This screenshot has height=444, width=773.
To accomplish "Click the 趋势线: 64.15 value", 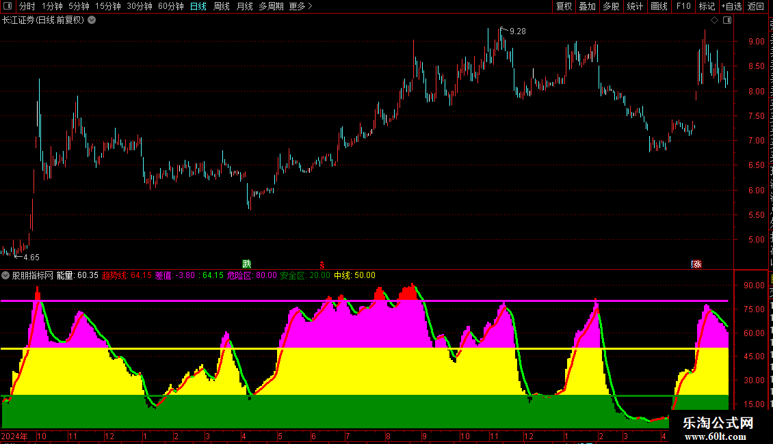I will click(x=127, y=276).
